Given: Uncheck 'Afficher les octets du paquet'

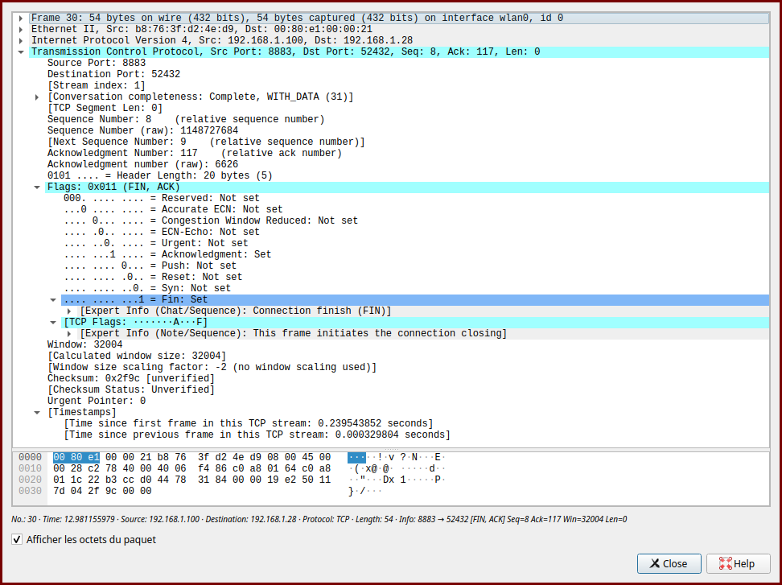Looking at the screenshot, I should click(x=17, y=539).
